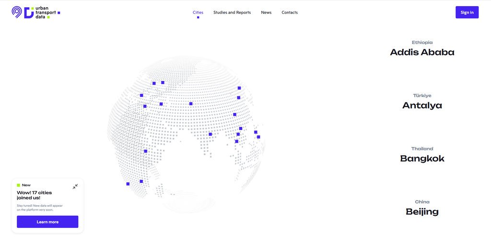Go to Studies and Reports
491x245 pixels.
(232, 12)
